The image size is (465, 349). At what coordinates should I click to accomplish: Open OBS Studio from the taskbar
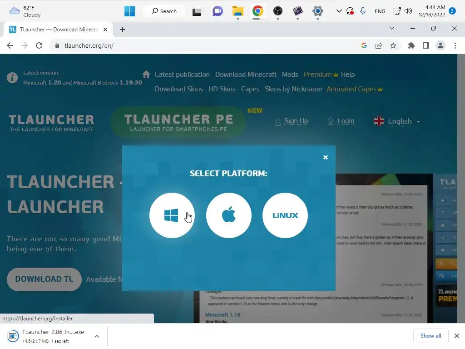[278, 11]
